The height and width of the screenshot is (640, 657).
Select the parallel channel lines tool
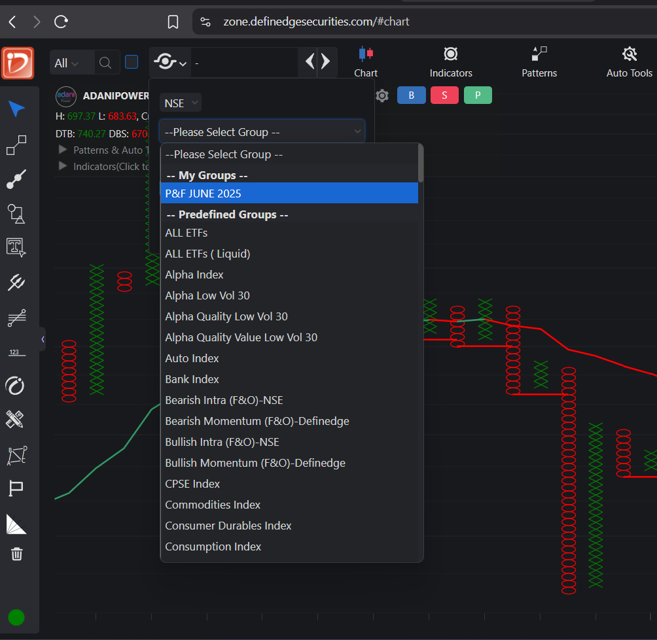pyautogui.click(x=16, y=318)
